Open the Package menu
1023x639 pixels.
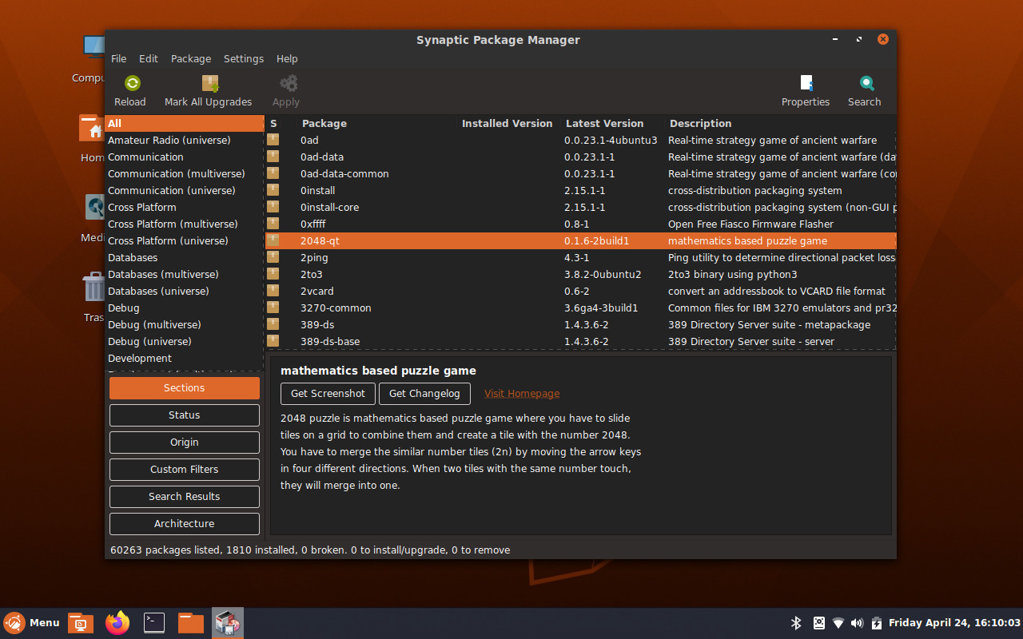(x=191, y=58)
